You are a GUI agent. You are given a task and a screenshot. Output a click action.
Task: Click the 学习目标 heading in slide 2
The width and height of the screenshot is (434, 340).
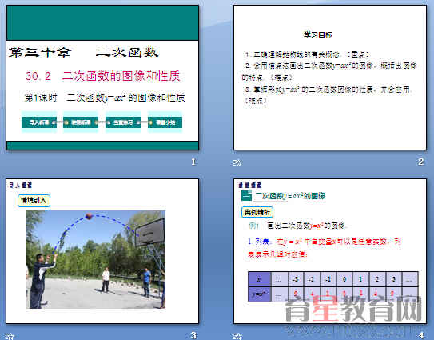318,35
